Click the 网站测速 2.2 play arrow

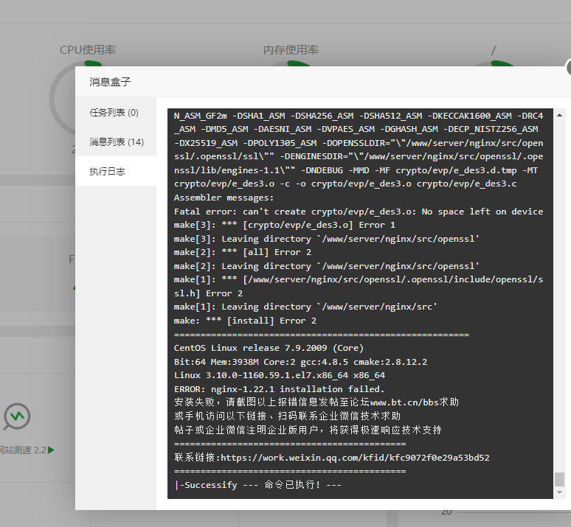(51, 450)
